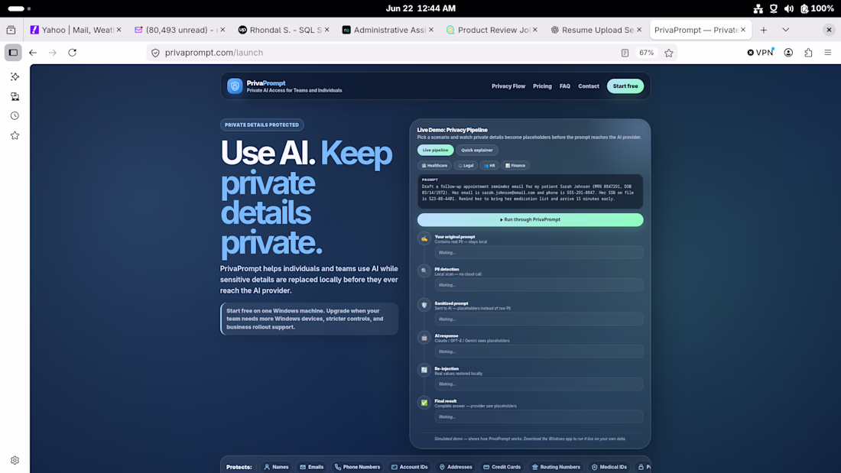Click the system volume icon
The height and width of the screenshot is (473, 841).
click(x=789, y=8)
